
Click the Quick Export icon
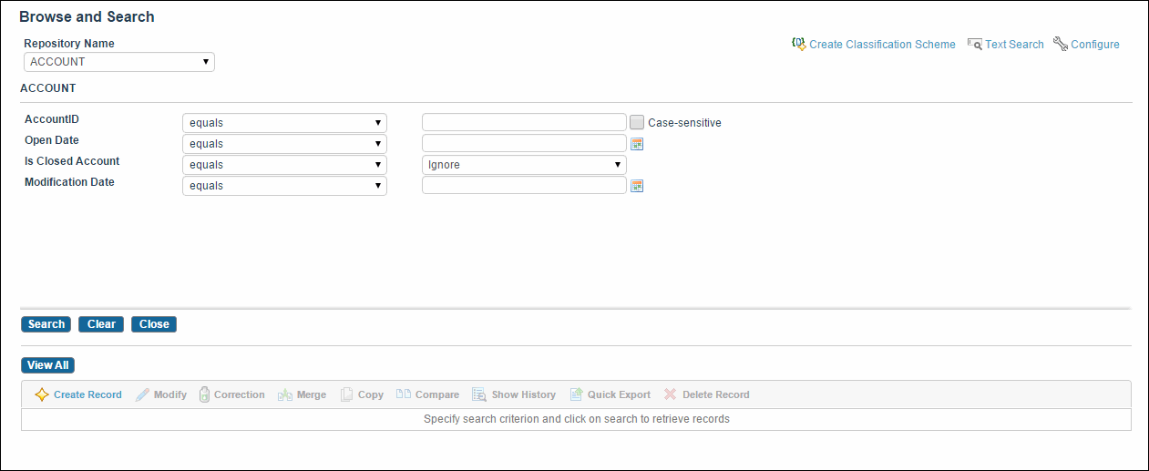pyautogui.click(x=576, y=394)
